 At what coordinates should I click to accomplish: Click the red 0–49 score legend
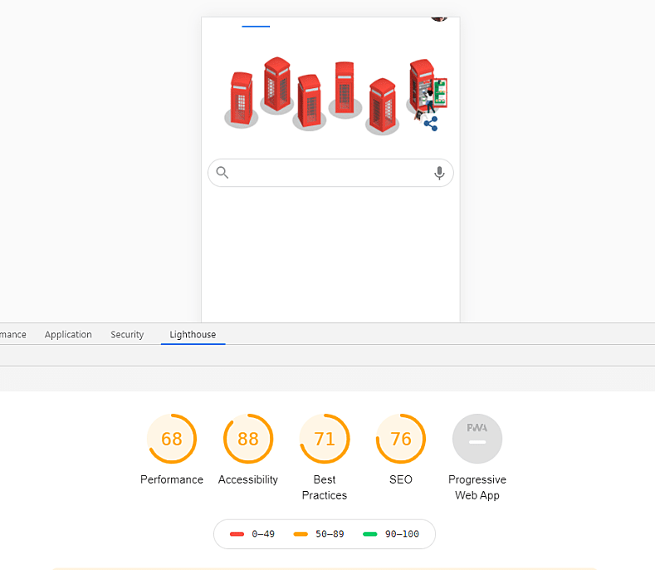click(252, 534)
